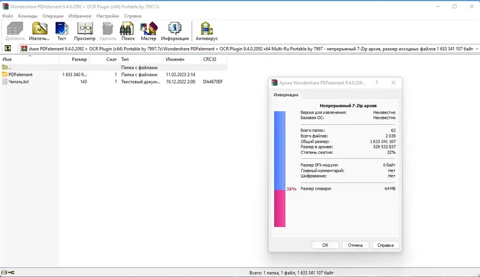
Task: Click the Текстовый докум... type cell
Action: (x=140, y=82)
